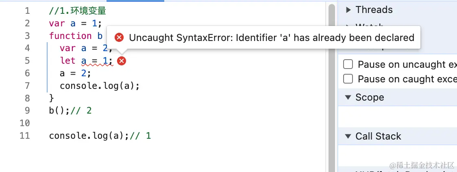Collapse the Scope section
The height and width of the screenshot is (172, 457).
[x=348, y=97]
